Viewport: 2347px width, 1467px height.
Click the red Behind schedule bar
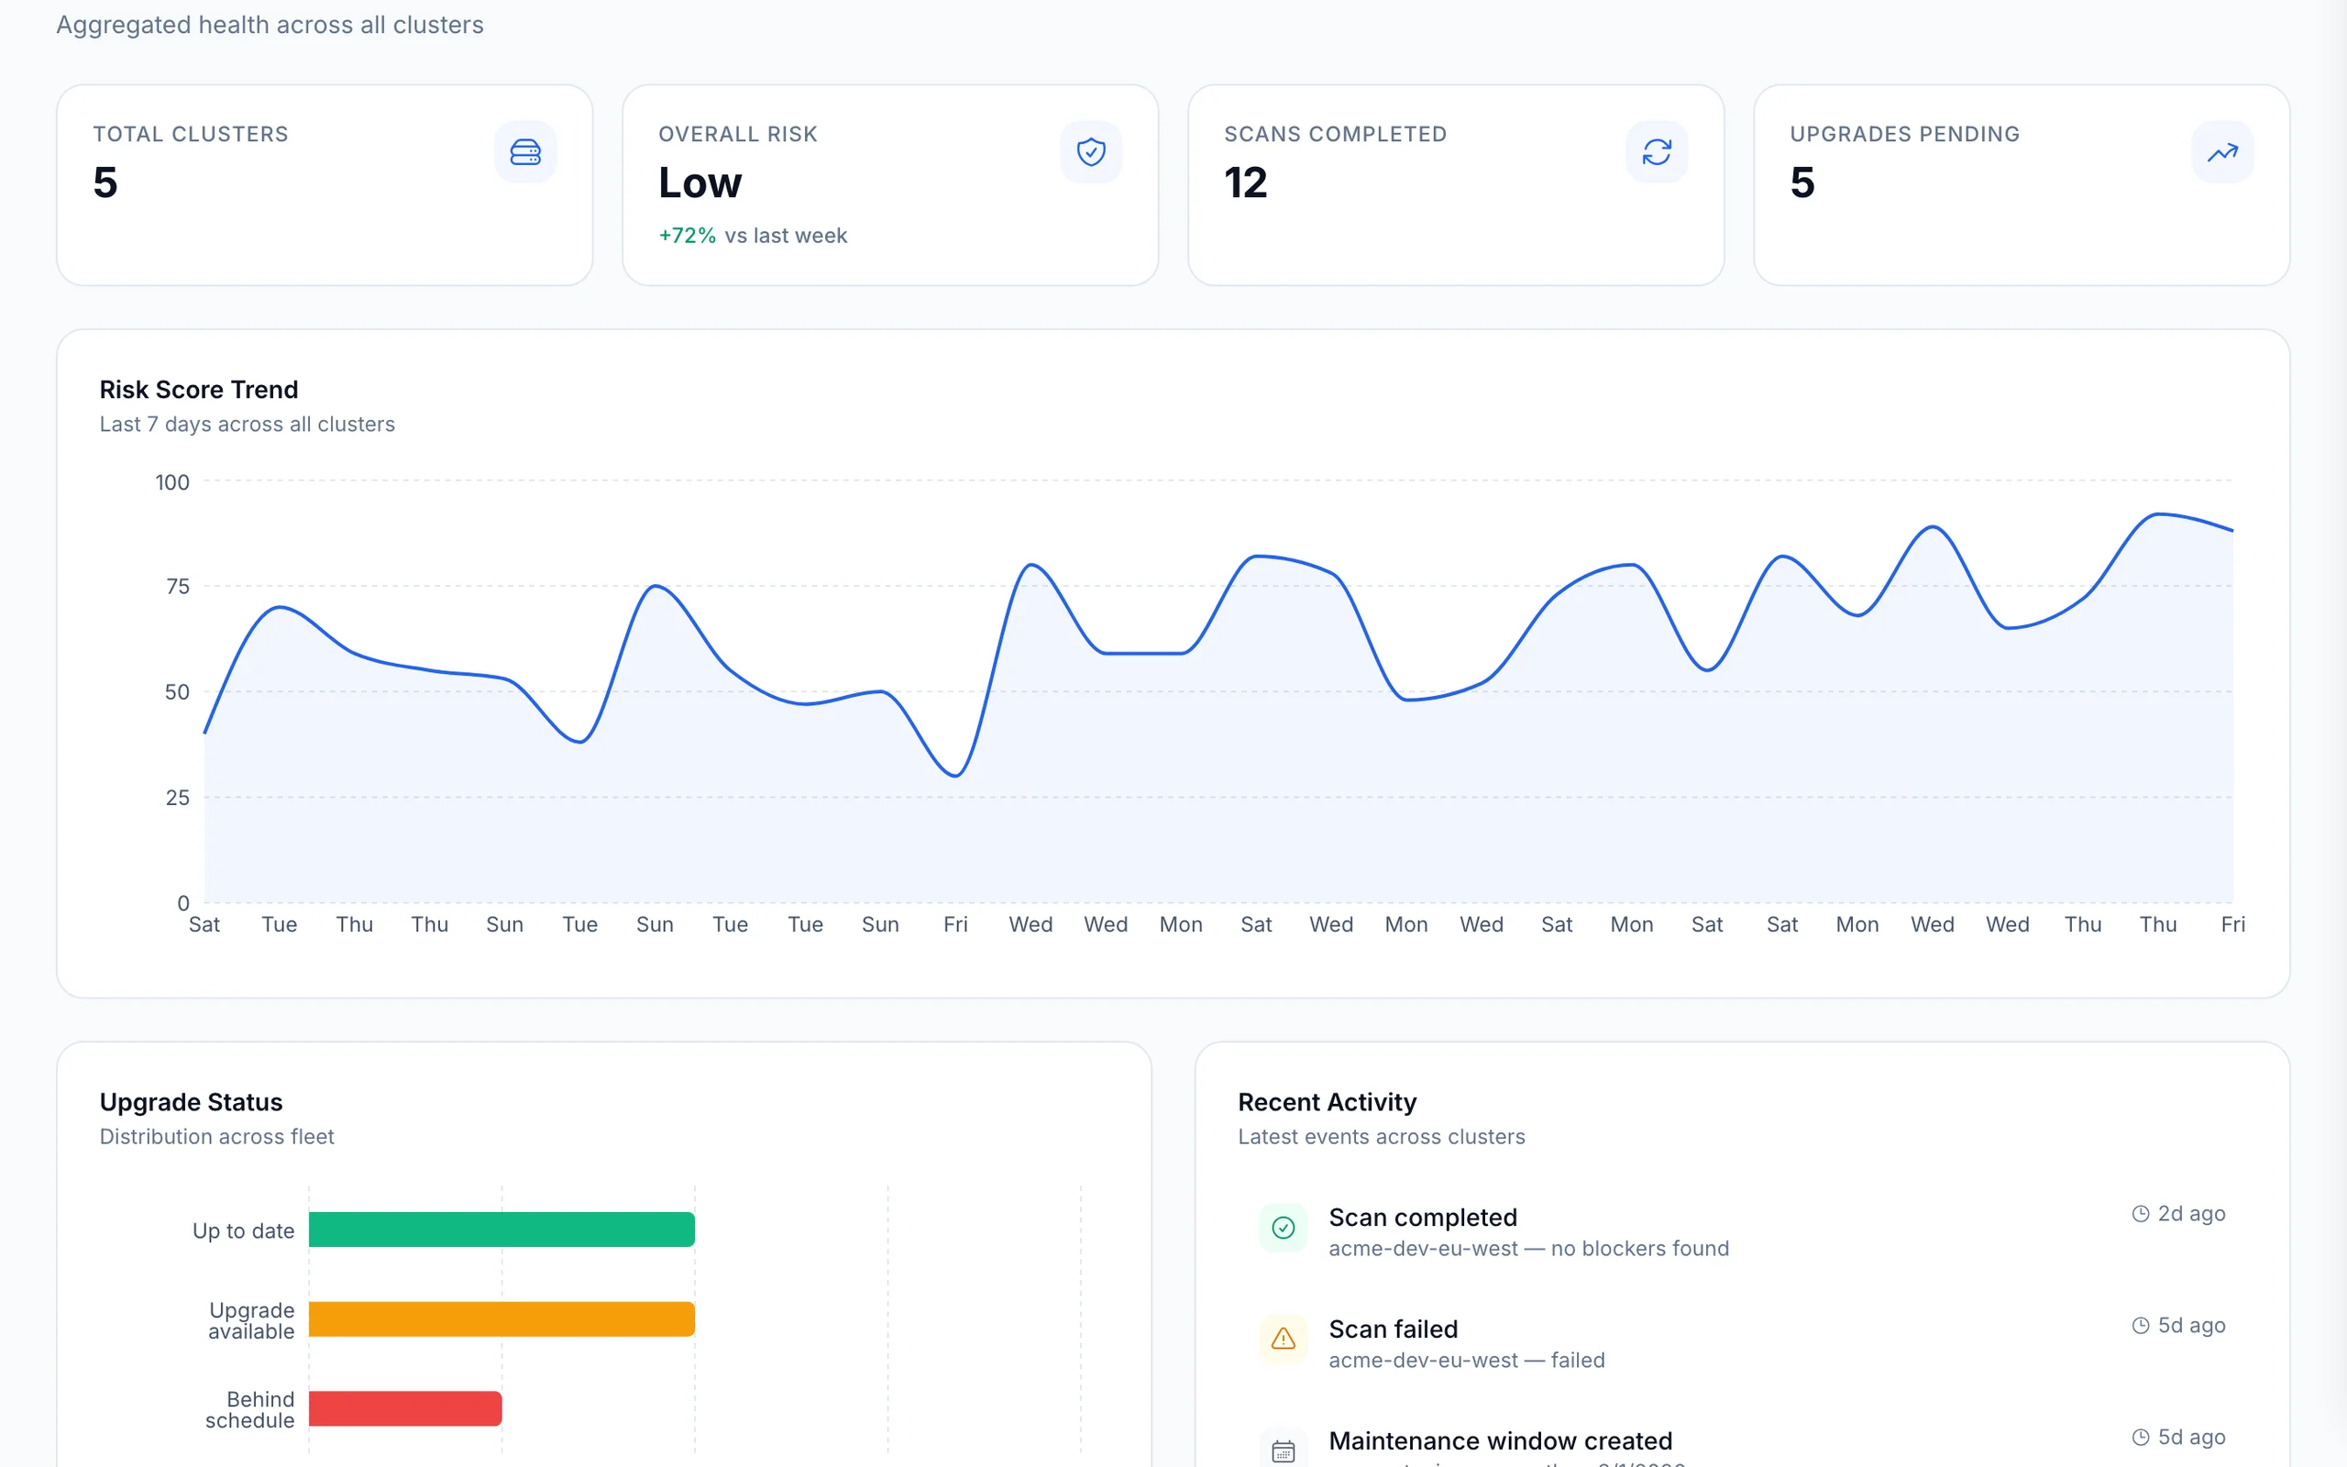click(x=405, y=1407)
